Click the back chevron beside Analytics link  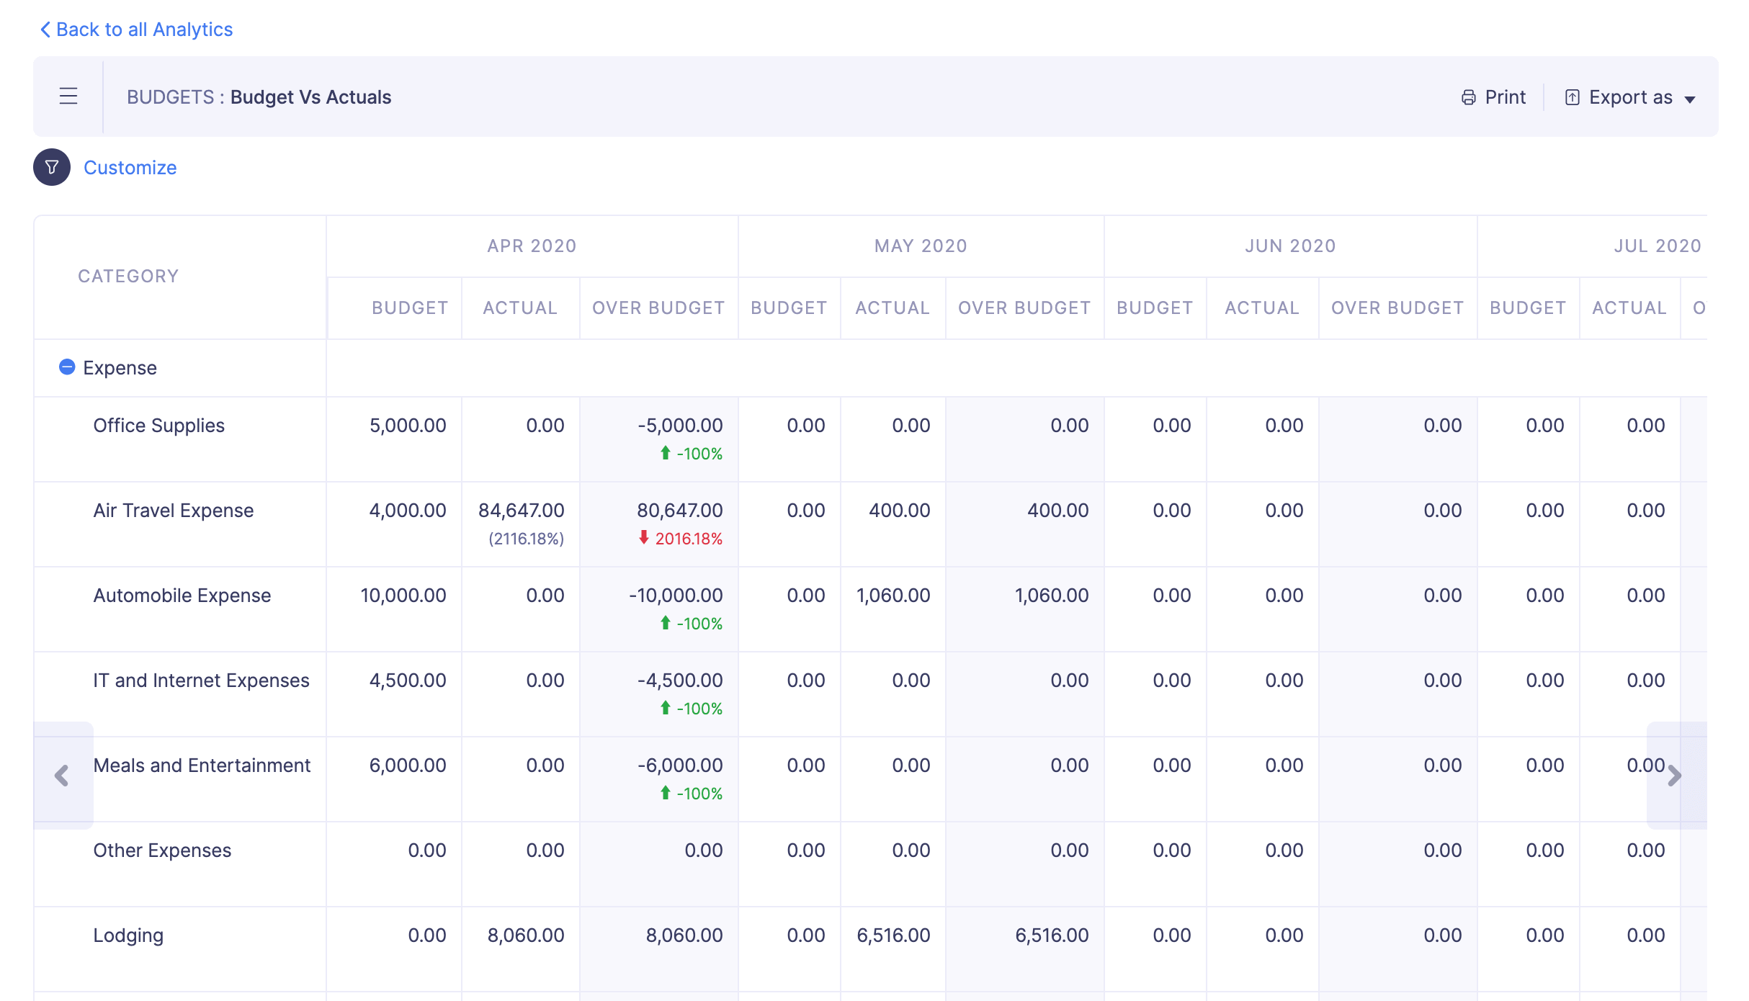pyautogui.click(x=45, y=30)
